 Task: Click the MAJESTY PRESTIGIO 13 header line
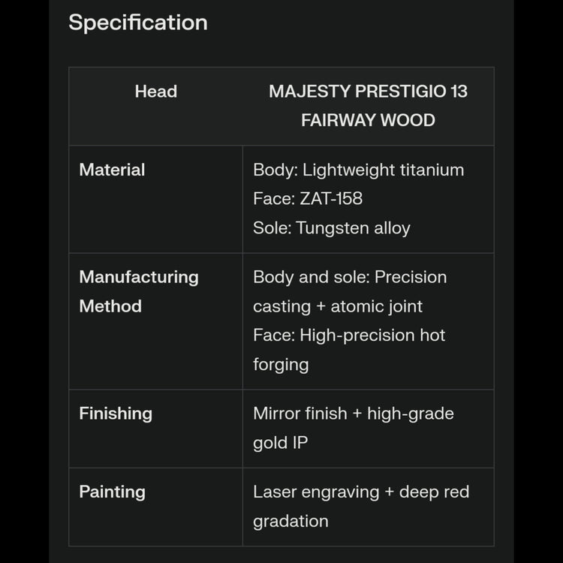(368, 92)
